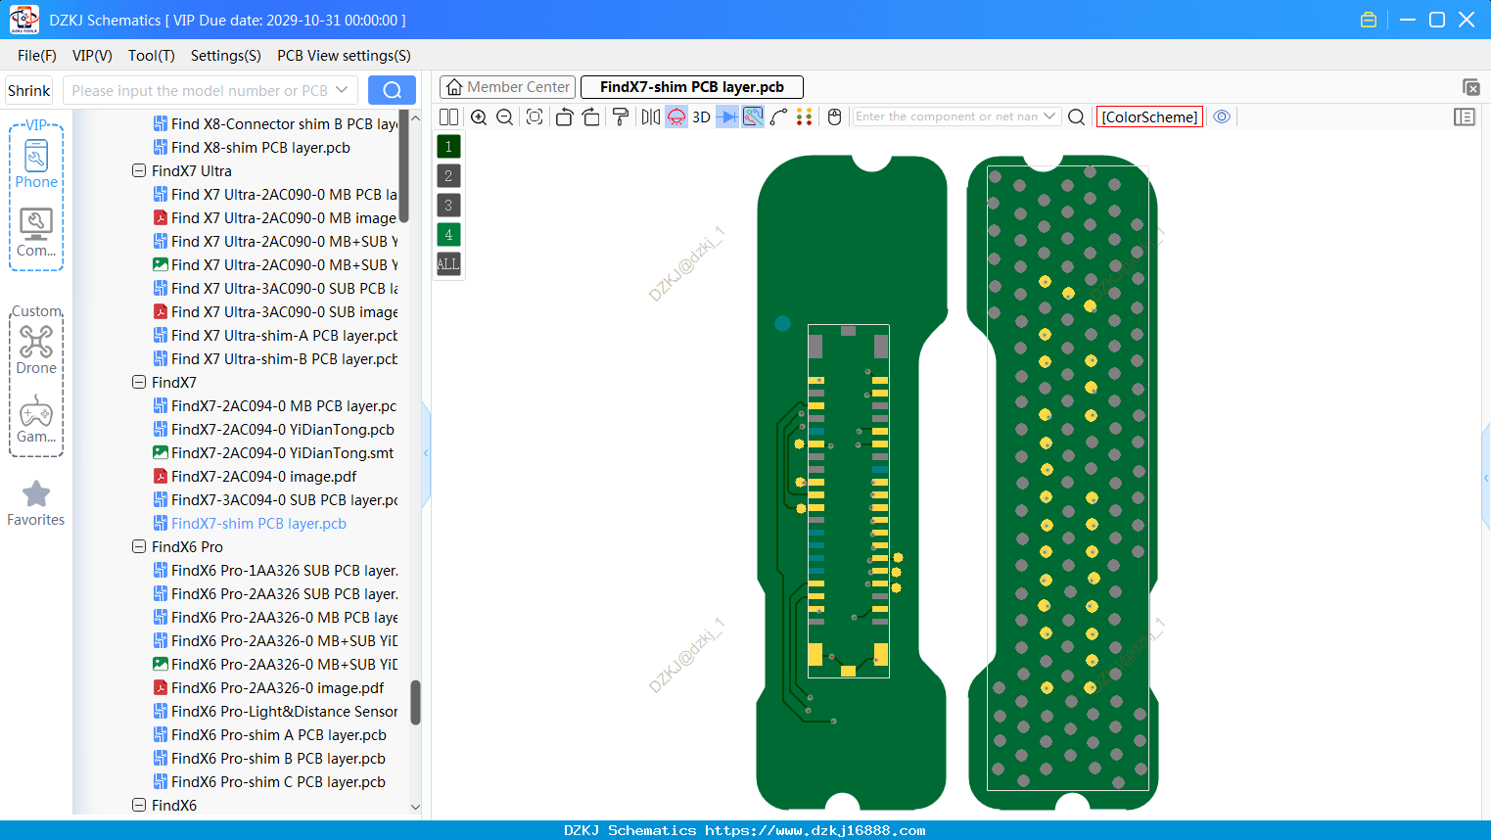1491x840 pixels.
Task: Select the Phone category icon
Action: click(36, 163)
